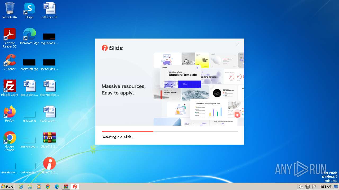
Task: Select the regulations file icon
Action: pos(49,39)
